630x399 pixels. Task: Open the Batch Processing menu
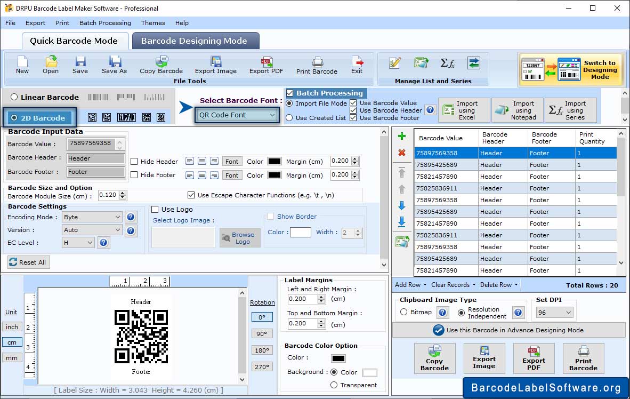point(106,23)
